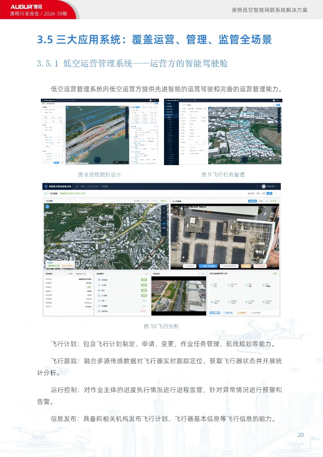Viewport: 323px width, 457px height.
Task: Click the blue button at Figure 8's bottom left
Action: [x=56, y=163]
